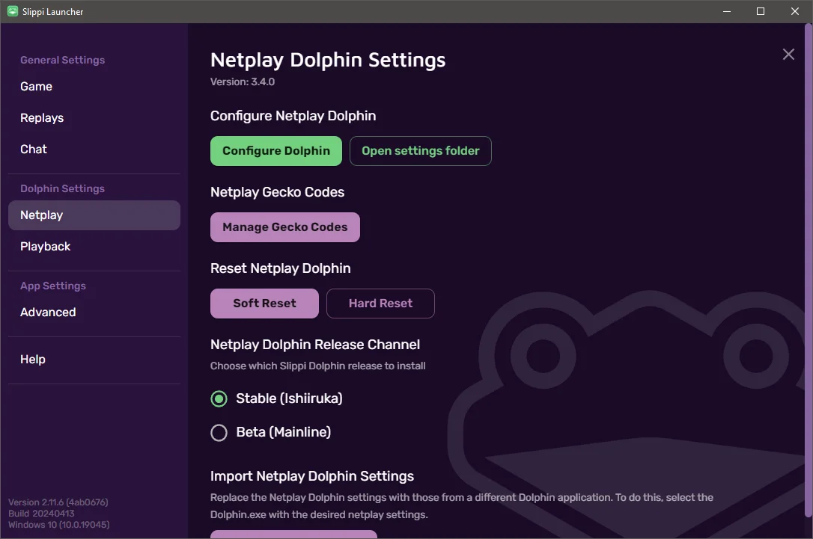Open the Advanced app settings
This screenshot has height=539, width=813.
[x=48, y=312]
